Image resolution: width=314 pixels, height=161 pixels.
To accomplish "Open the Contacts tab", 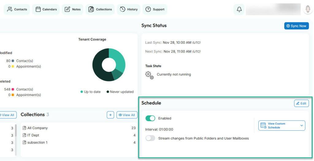I will point(17,9).
